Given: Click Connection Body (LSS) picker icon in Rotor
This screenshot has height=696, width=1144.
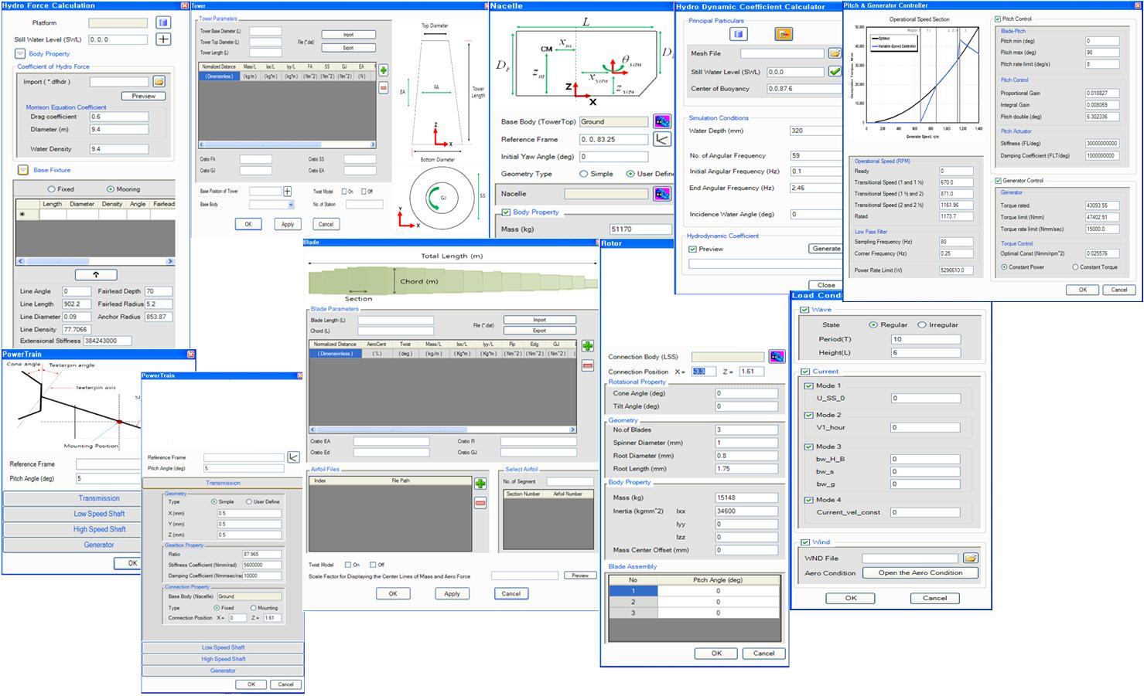Looking at the screenshot, I should pyautogui.click(x=777, y=356).
